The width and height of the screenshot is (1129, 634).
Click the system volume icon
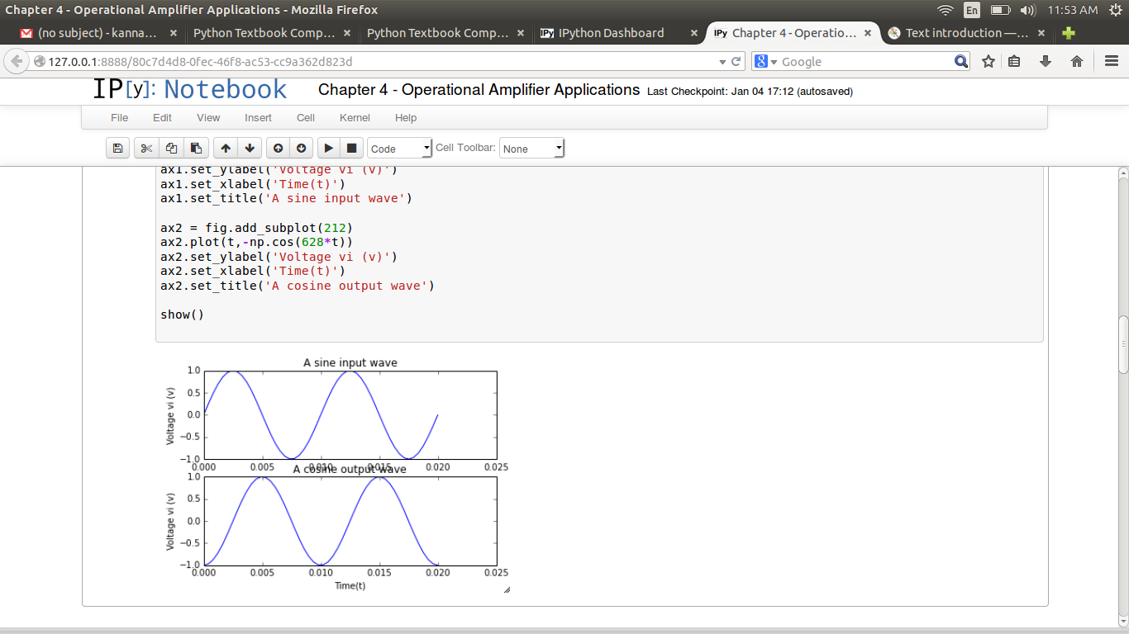click(1027, 10)
